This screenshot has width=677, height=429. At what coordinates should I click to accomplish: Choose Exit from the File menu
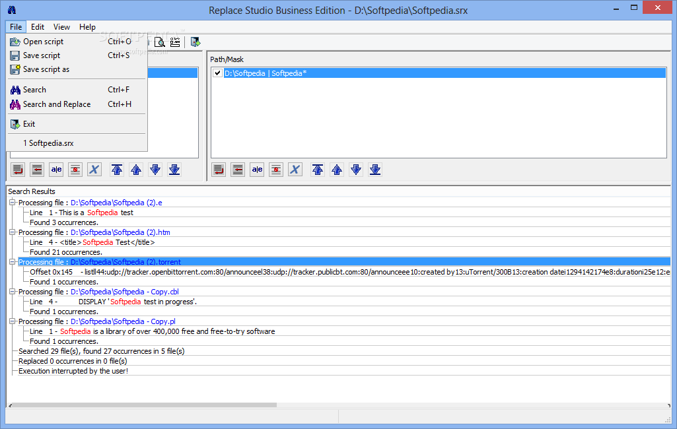(77, 124)
